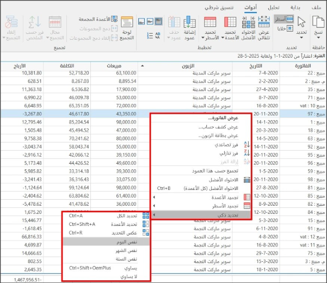Open the الاحتواء الأفضل ribbon dropdown
327x283 pixels.
(247, 28)
